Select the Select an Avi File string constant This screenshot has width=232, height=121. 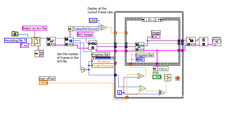click(x=35, y=28)
